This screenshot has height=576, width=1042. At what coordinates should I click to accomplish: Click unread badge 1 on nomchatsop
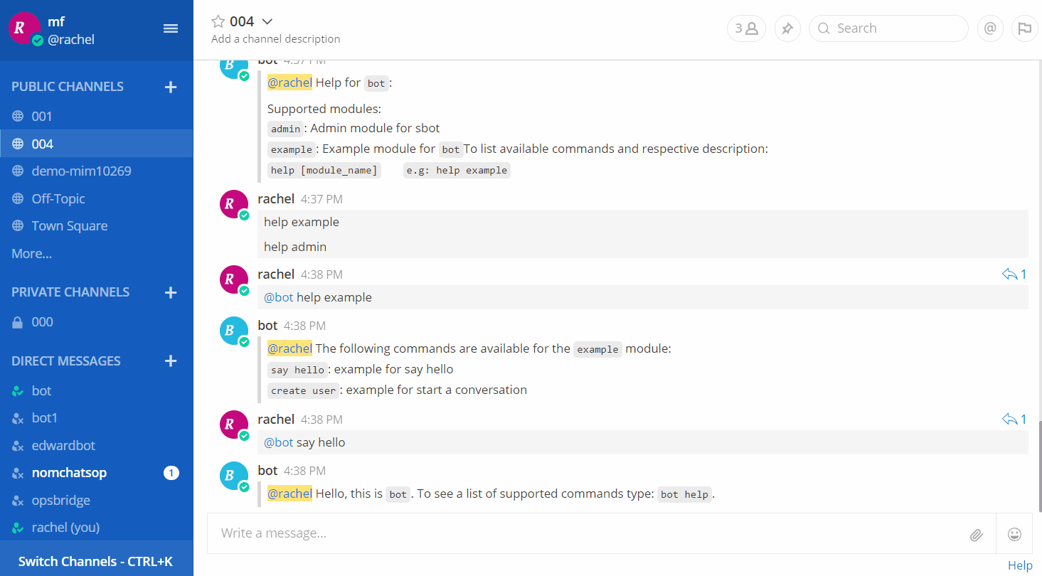(x=171, y=473)
